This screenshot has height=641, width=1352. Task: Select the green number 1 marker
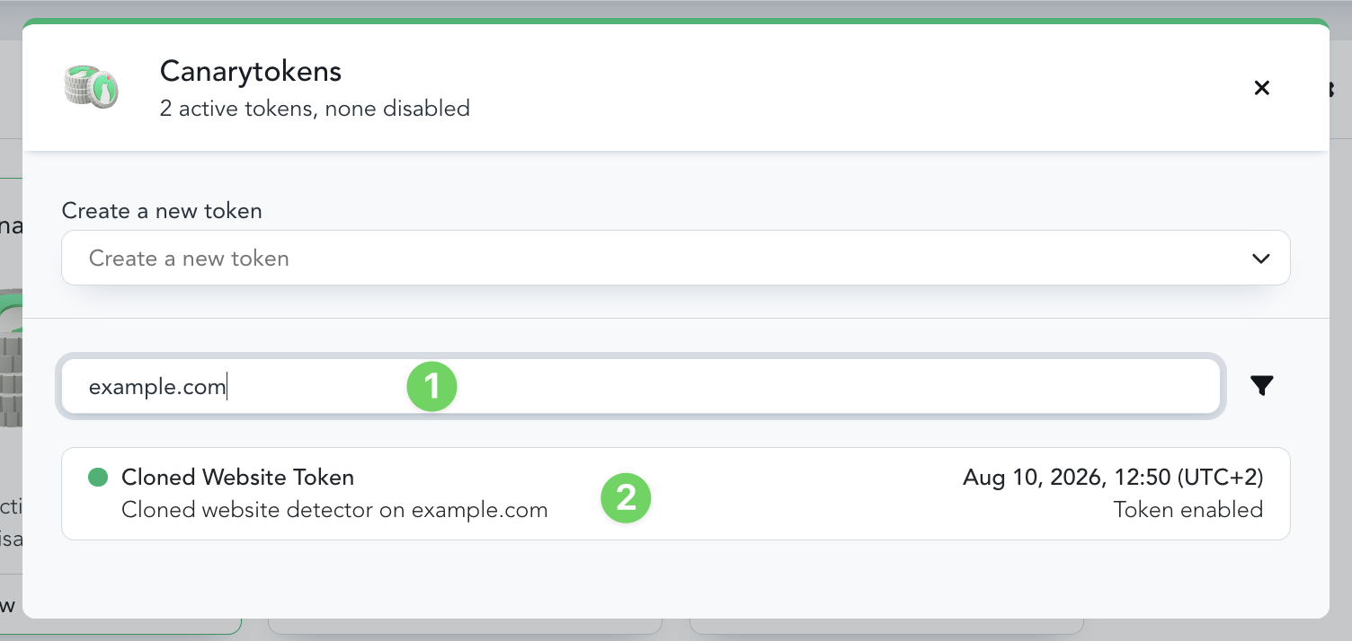[432, 387]
